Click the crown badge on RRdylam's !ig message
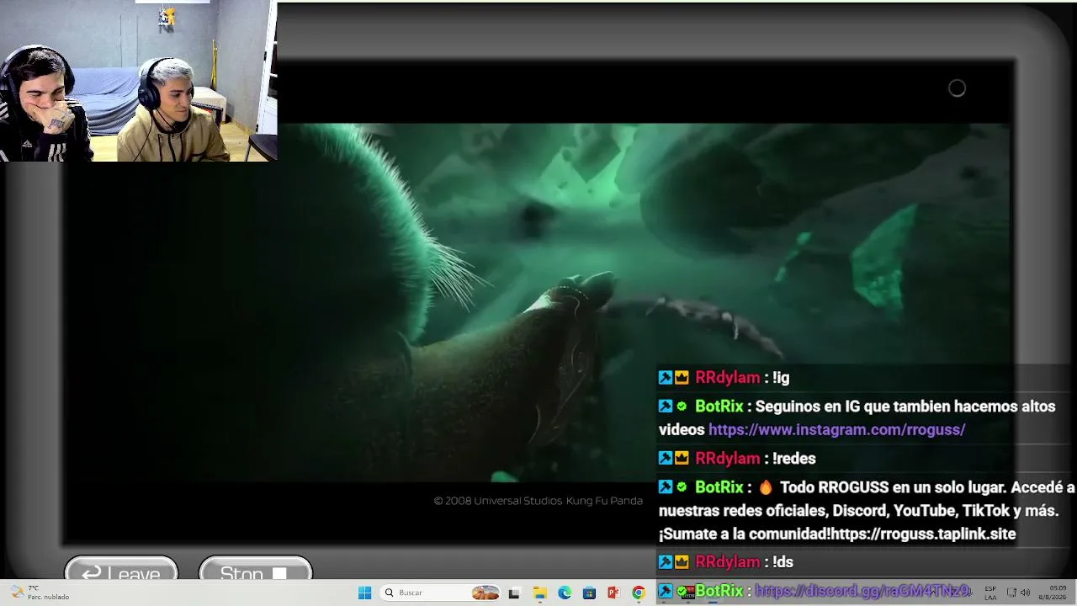This screenshot has height=606, width=1077. click(682, 378)
